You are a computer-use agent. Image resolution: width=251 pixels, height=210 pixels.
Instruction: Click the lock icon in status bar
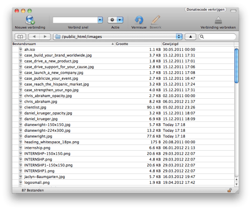[x=230, y=190]
